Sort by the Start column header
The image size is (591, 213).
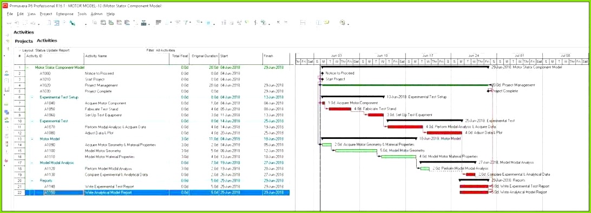(x=240, y=56)
